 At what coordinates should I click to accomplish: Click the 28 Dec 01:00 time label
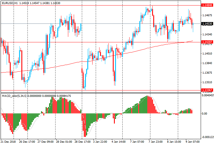pos(64,142)
